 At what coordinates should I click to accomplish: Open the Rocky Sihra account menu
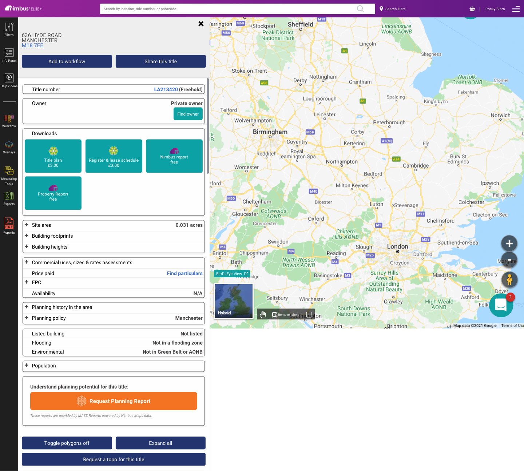(x=495, y=9)
